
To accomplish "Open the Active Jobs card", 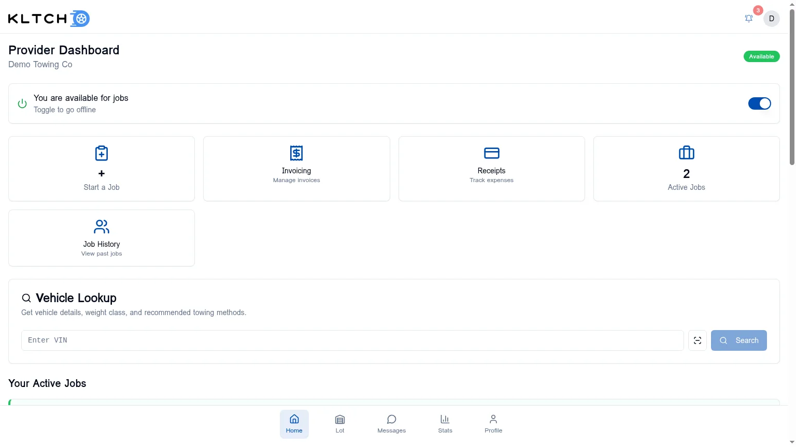I will point(686,169).
